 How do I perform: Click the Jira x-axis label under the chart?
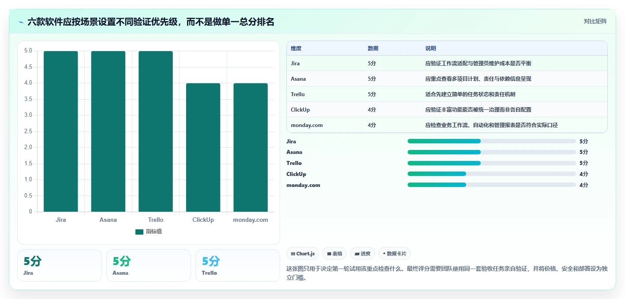coord(61,220)
